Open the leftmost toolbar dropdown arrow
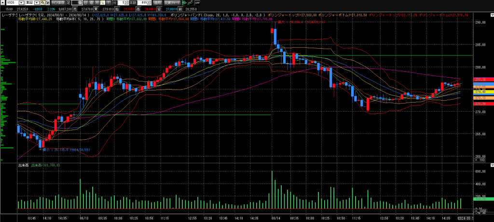Viewport: 494px width, 222px height. pyautogui.click(x=2, y=3)
